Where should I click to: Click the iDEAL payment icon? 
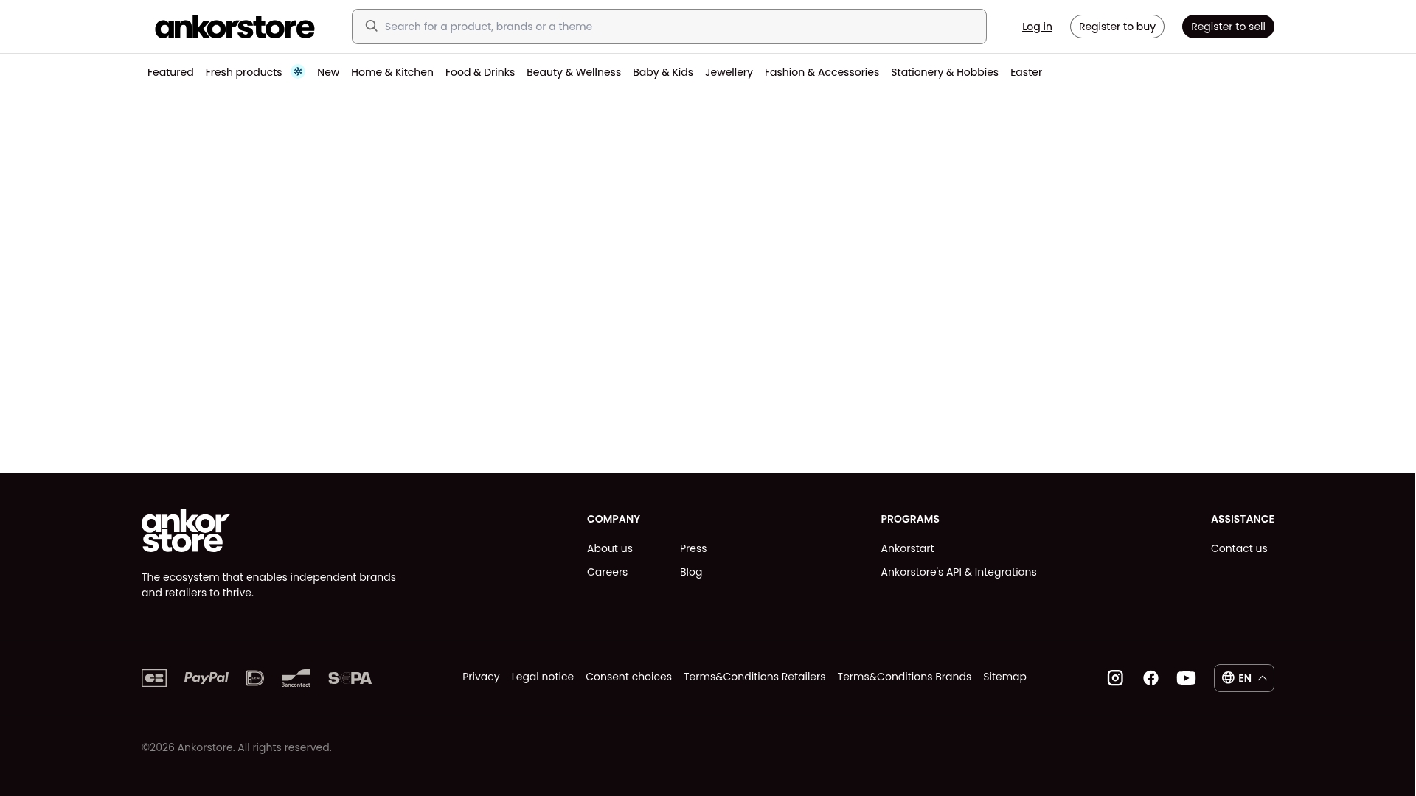click(x=255, y=678)
